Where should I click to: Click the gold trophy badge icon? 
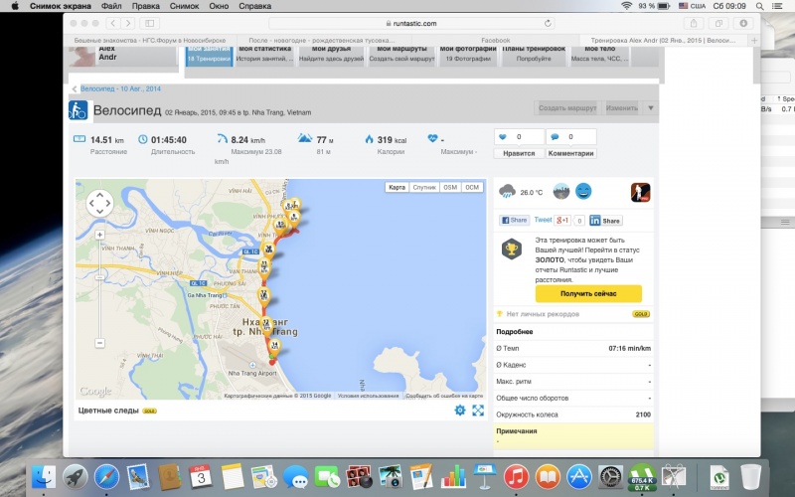pyautogui.click(x=512, y=249)
